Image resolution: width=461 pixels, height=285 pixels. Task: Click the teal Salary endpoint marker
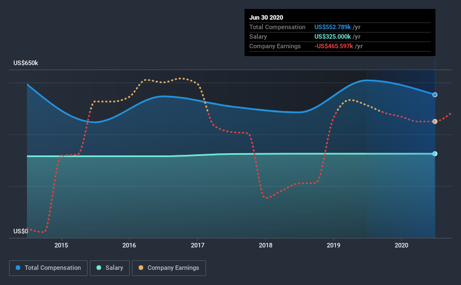435,154
